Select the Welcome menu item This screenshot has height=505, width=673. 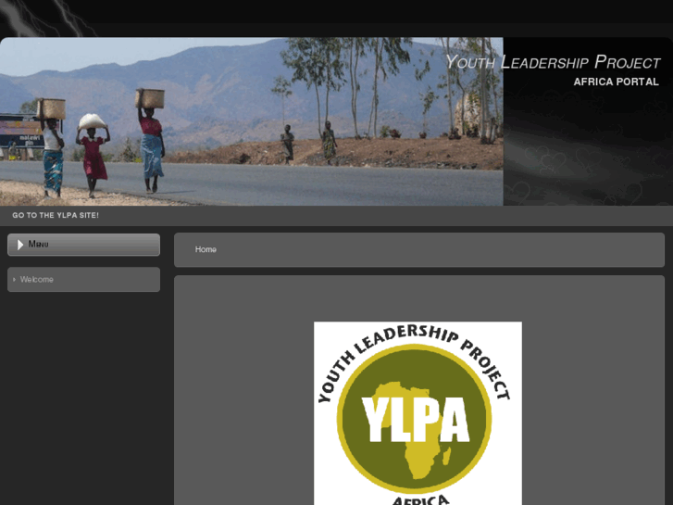pyautogui.click(x=83, y=279)
